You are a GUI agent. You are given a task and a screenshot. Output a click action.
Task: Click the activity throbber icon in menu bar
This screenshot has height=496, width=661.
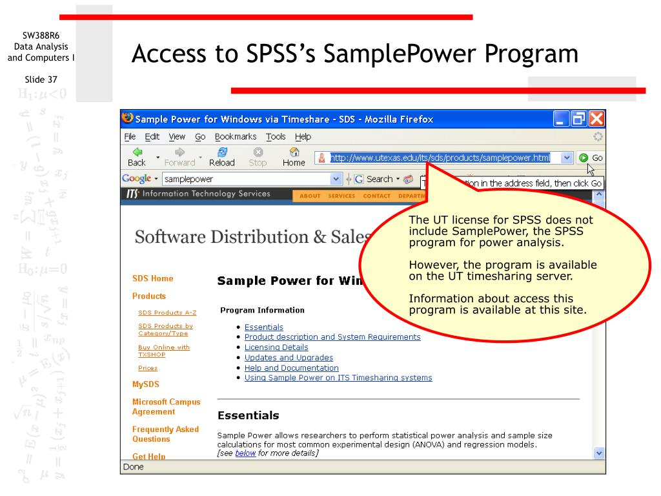(598, 137)
